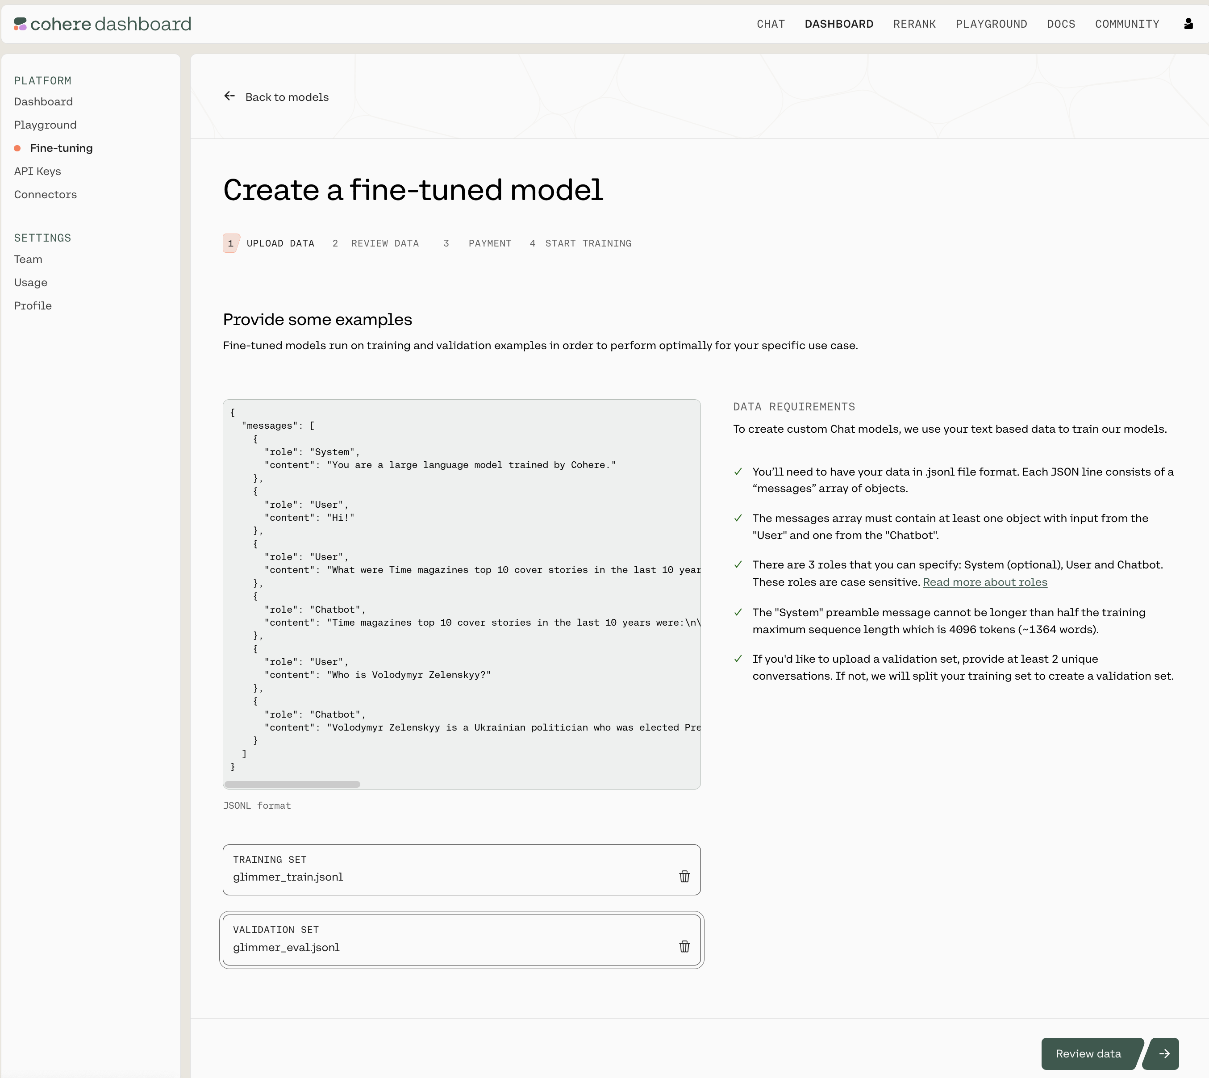The width and height of the screenshot is (1209, 1078).
Task: Open the Playground top navigation item
Action: pyautogui.click(x=991, y=24)
